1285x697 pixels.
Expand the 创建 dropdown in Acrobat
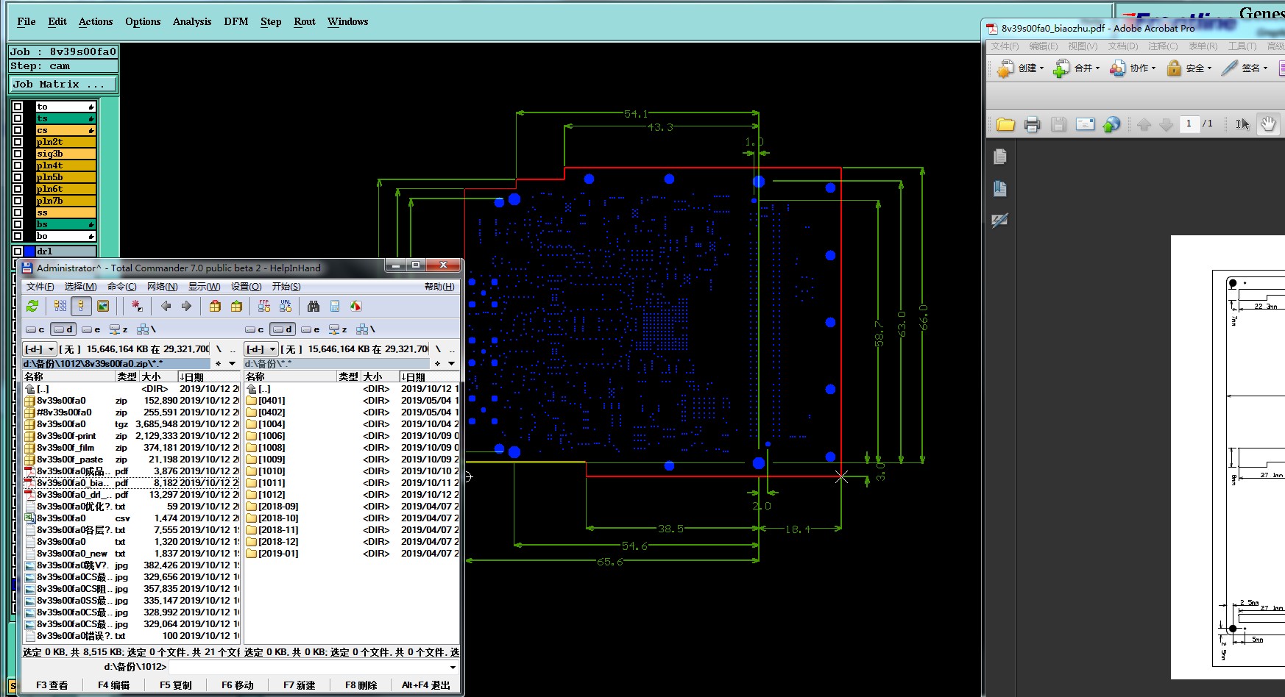[1021, 68]
